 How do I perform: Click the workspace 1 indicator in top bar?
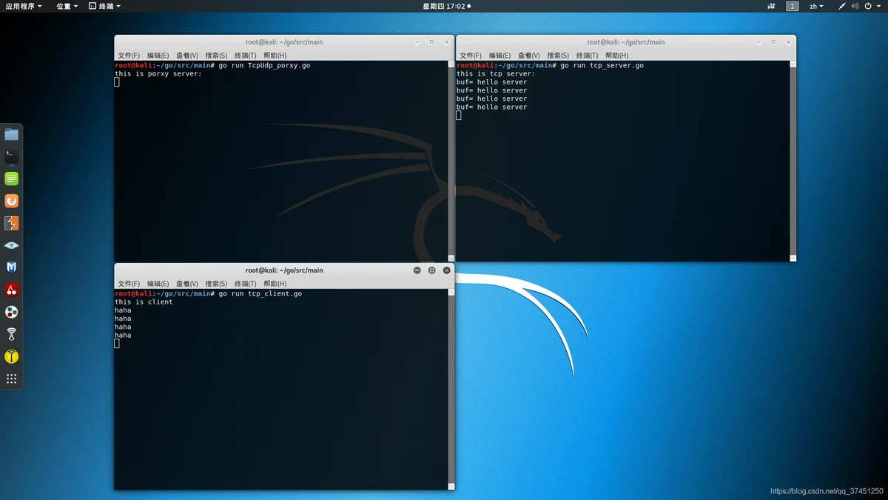tap(793, 6)
